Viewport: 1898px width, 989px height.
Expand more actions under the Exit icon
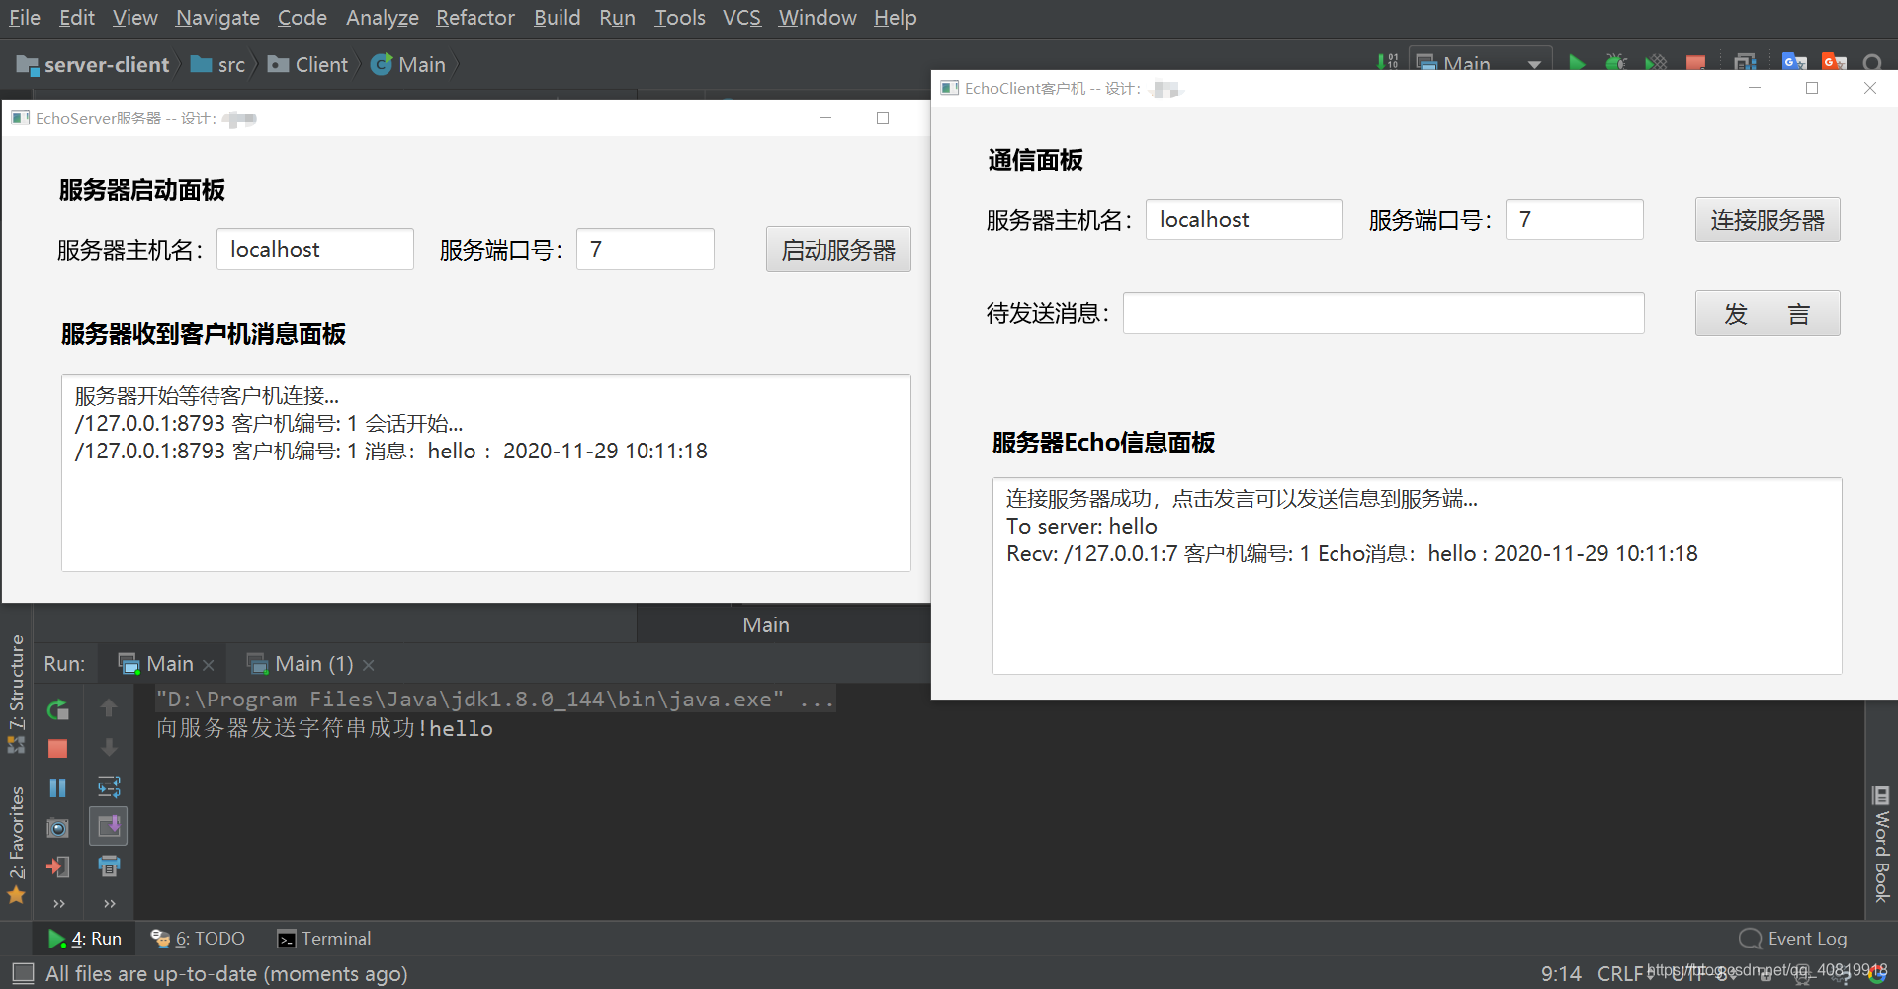click(59, 903)
